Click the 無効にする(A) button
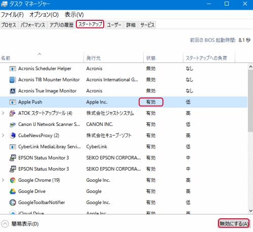The image size is (253, 232). click(234, 224)
